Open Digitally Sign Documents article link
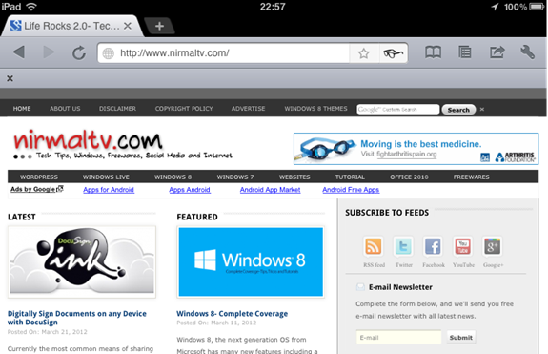This screenshot has height=354, width=548. click(x=77, y=318)
